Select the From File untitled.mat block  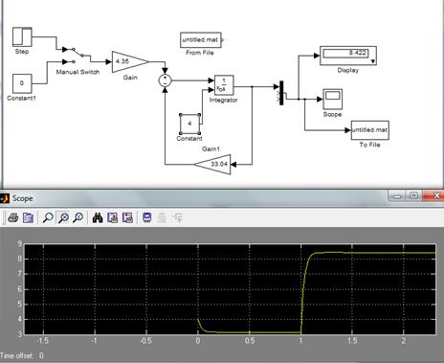201,40
